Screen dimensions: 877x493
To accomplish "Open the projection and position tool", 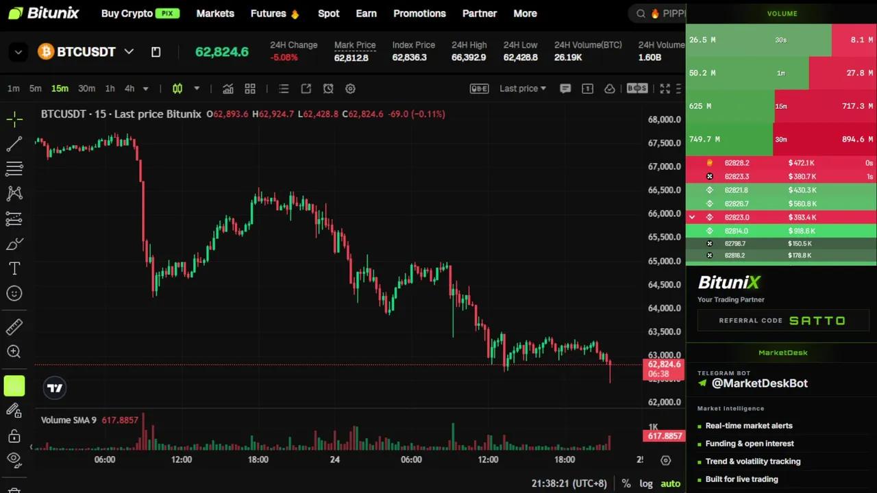I will click(14, 219).
